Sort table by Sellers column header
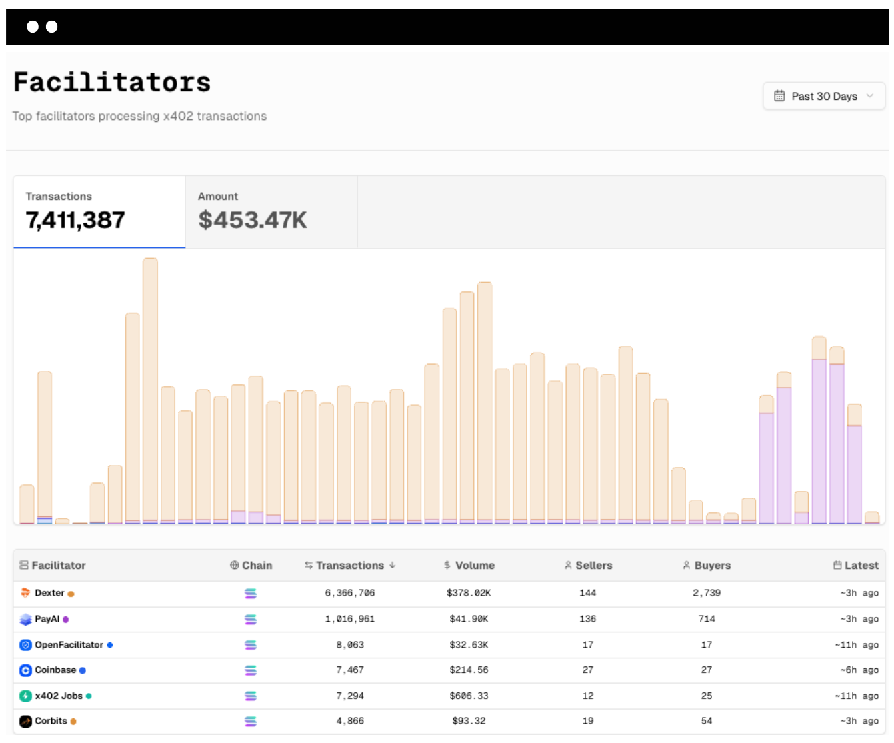 pos(588,565)
